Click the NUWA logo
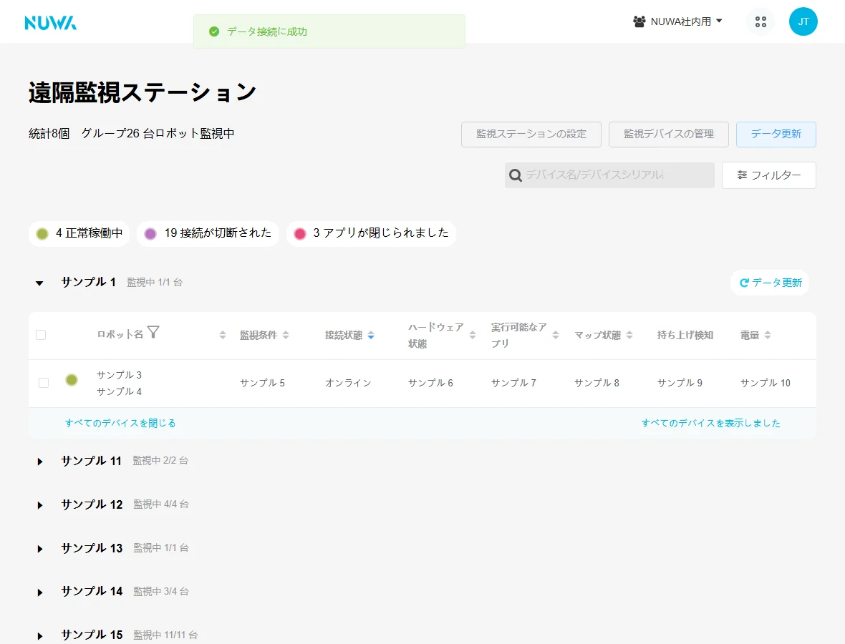The width and height of the screenshot is (845, 644). 51,23
